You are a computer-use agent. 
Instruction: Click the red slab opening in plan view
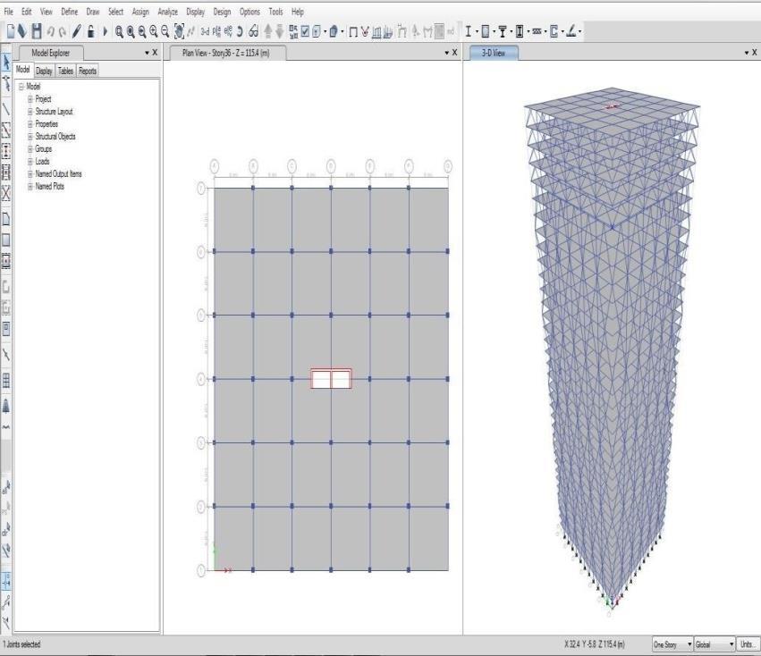click(x=331, y=379)
